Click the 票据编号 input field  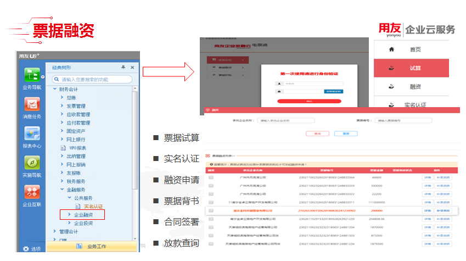coord(403,120)
